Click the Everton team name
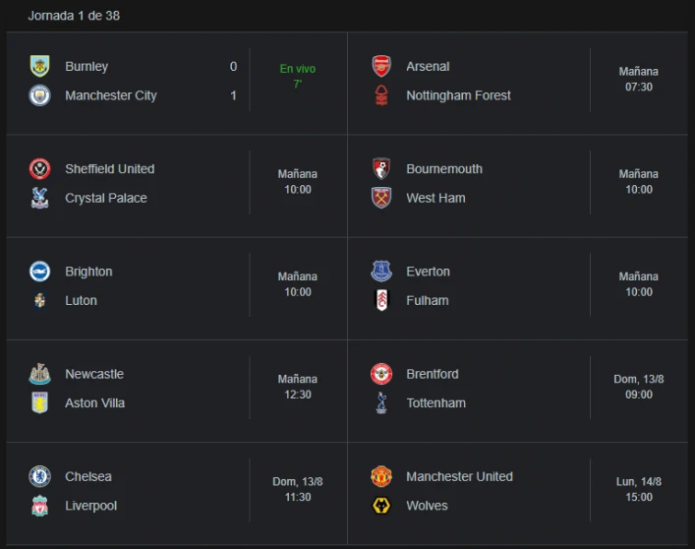This screenshot has width=695, height=549. pos(429,272)
